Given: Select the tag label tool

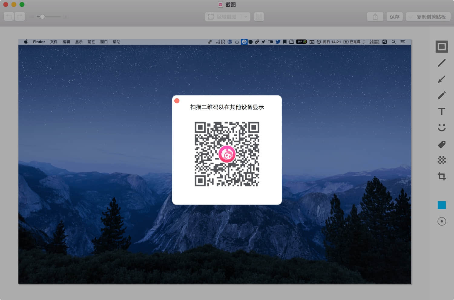Looking at the screenshot, I should [x=441, y=144].
